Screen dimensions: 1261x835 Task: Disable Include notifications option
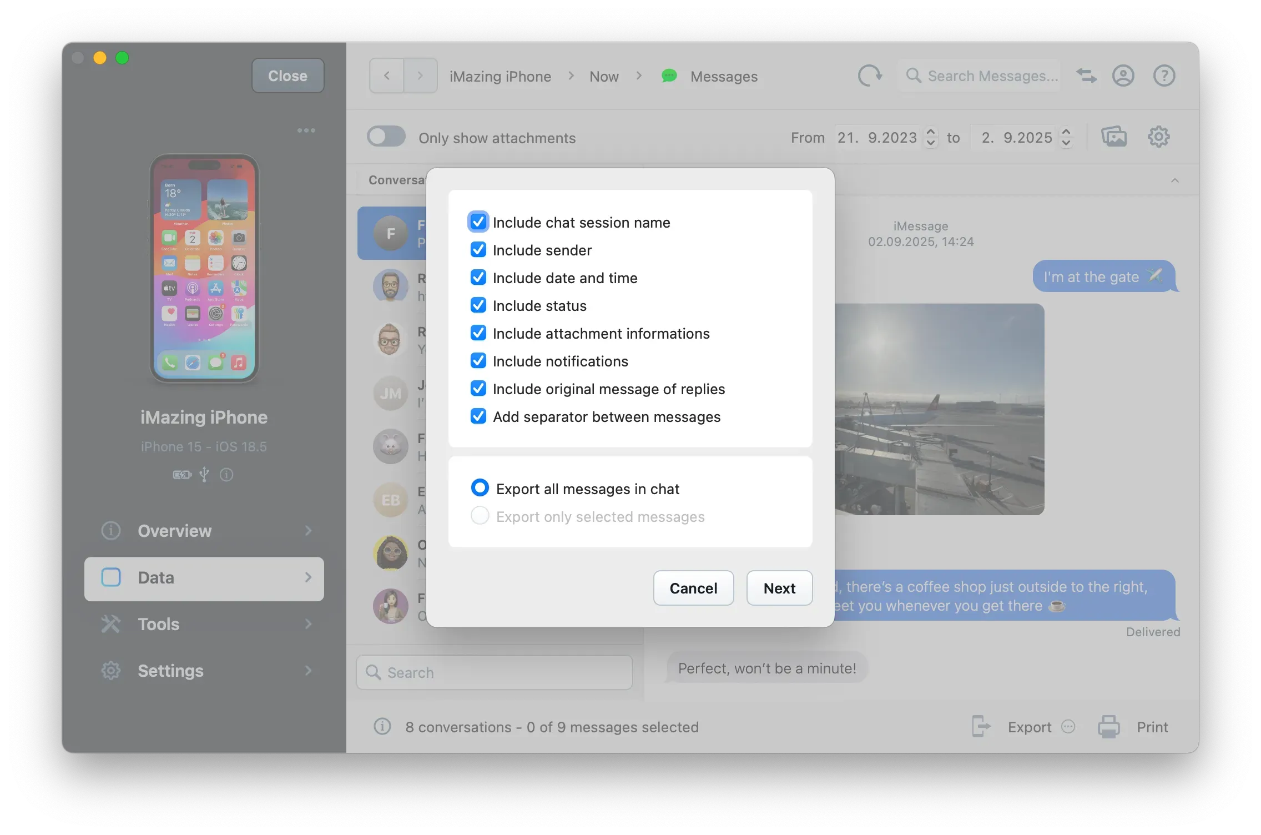tap(478, 360)
